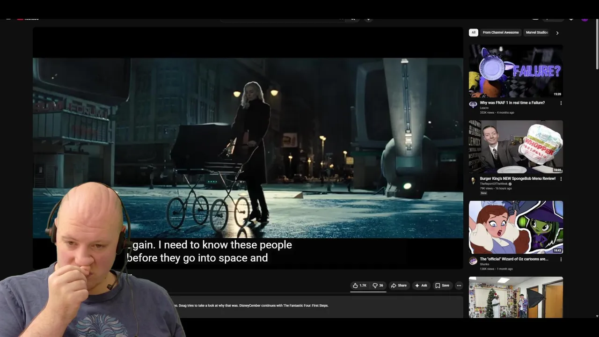Click the 18:43 duration badge
Screen dimensions: 599x337
point(557,250)
